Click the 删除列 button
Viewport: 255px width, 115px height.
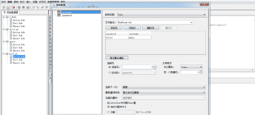point(151,28)
